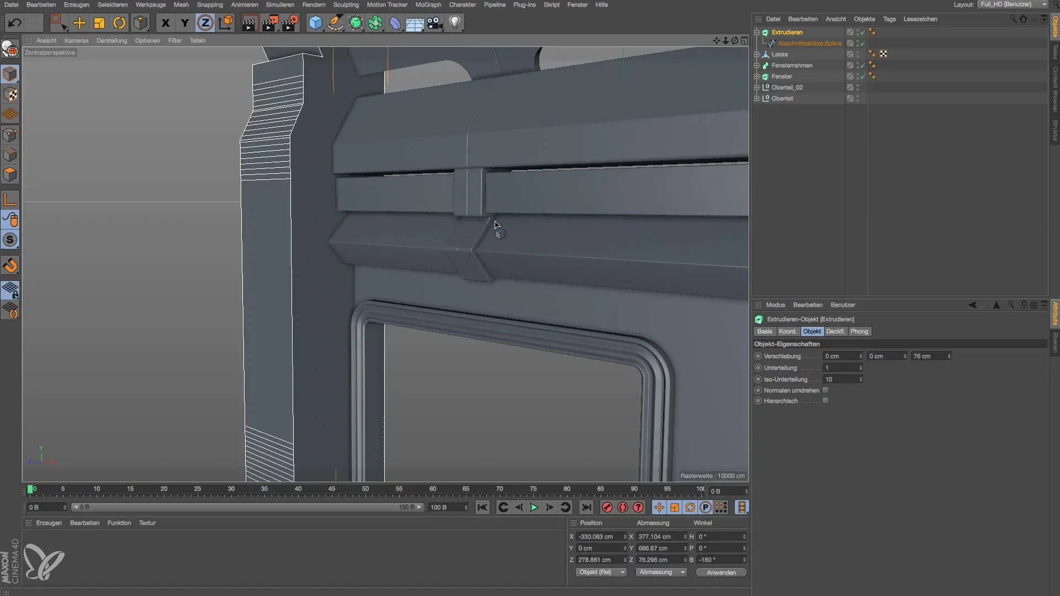This screenshot has width=1060, height=596.
Task: Click the coordinate system icon
Action: (x=225, y=23)
